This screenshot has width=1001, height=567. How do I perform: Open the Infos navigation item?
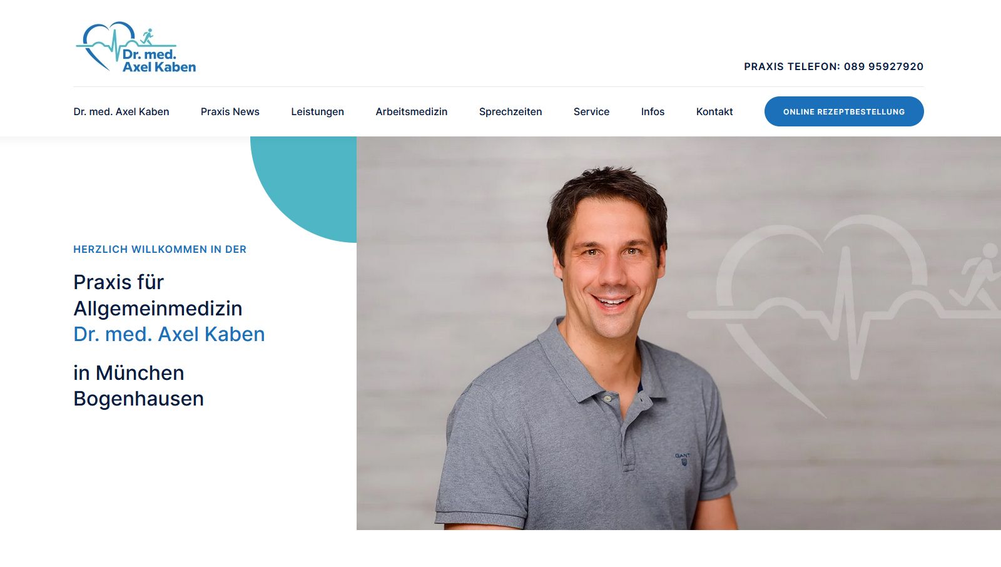(x=653, y=111)
